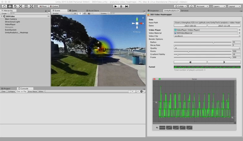Click the cloud Services icon

point(191,6)
